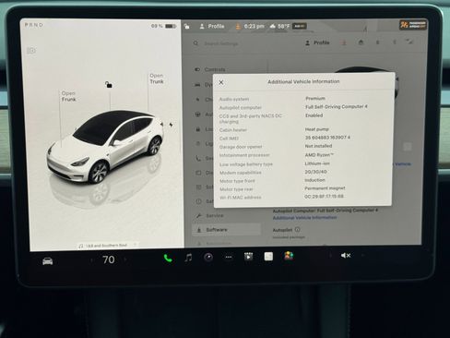
Task: Tap the 58°F weather indicator
Action: click(x=279, y=27)
